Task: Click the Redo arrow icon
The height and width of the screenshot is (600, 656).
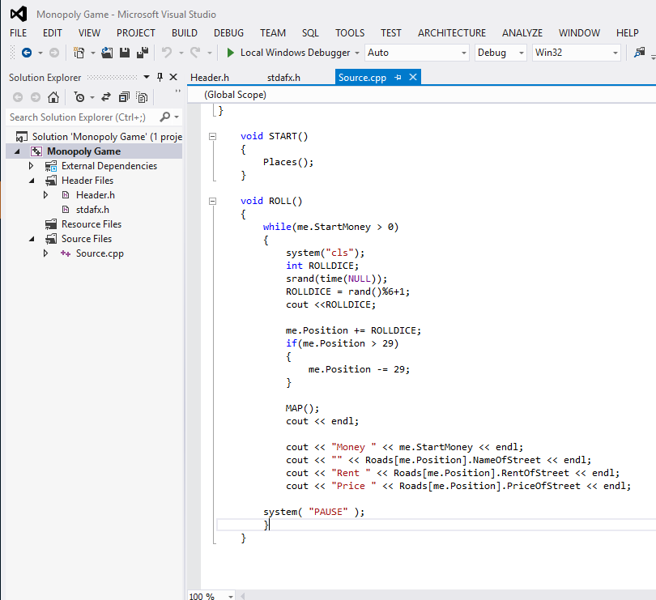Action: point(195,53)
